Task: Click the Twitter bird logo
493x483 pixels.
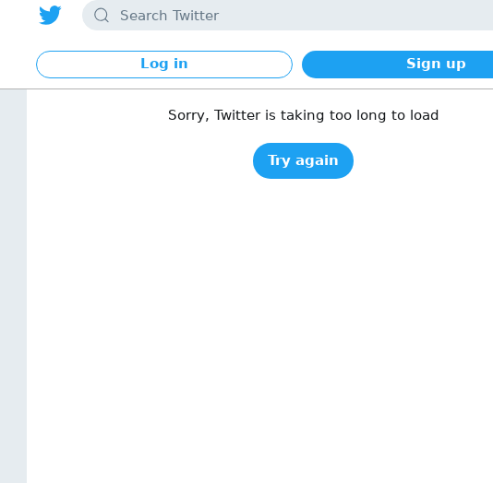Action: coord(50,15)
